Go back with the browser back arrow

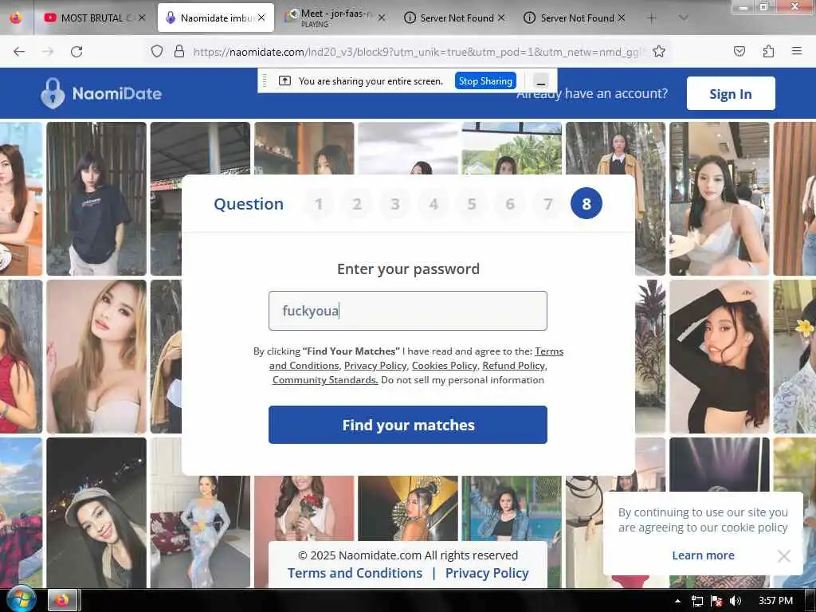coord(19,52)
